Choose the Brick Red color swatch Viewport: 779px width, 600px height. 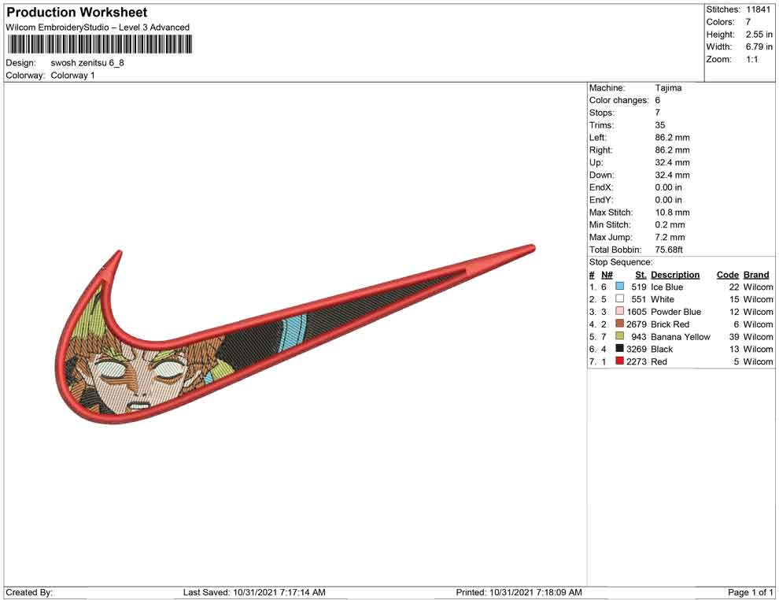click(x=620, y=324)
